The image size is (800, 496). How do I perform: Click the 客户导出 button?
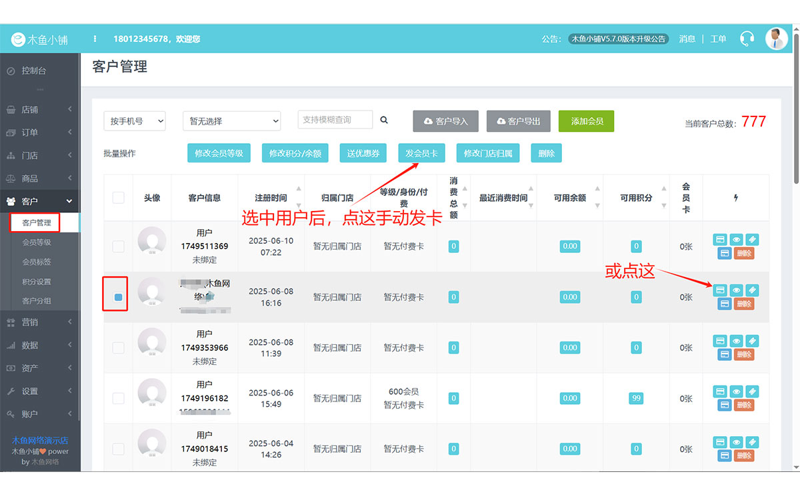tap(519, 121)
